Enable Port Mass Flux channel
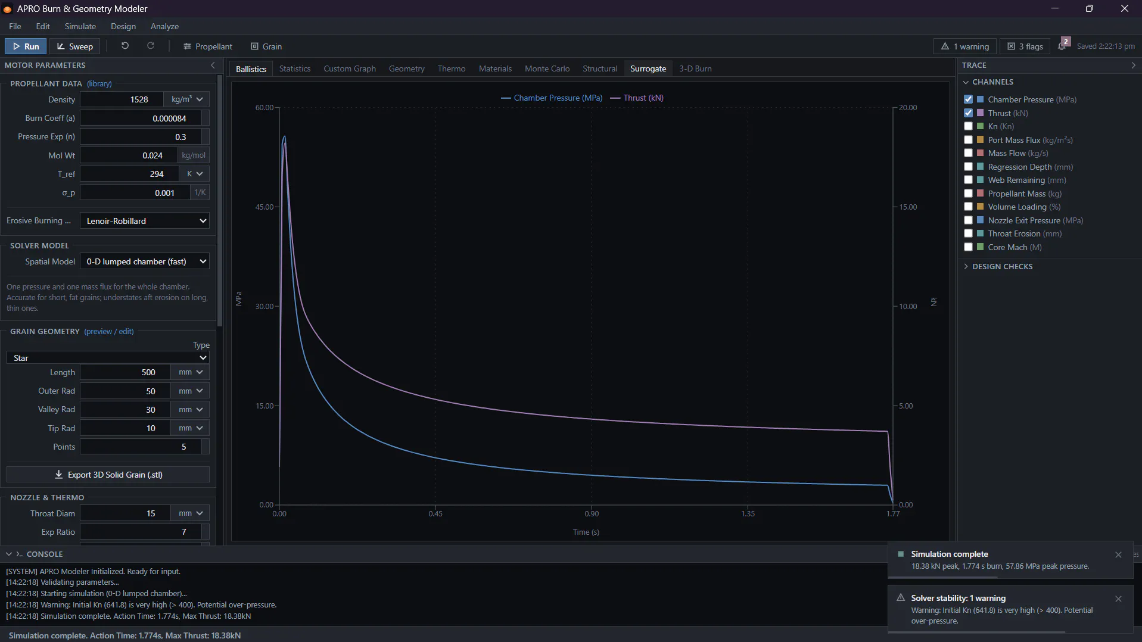Screen dimensions: 1142x642 968,140
